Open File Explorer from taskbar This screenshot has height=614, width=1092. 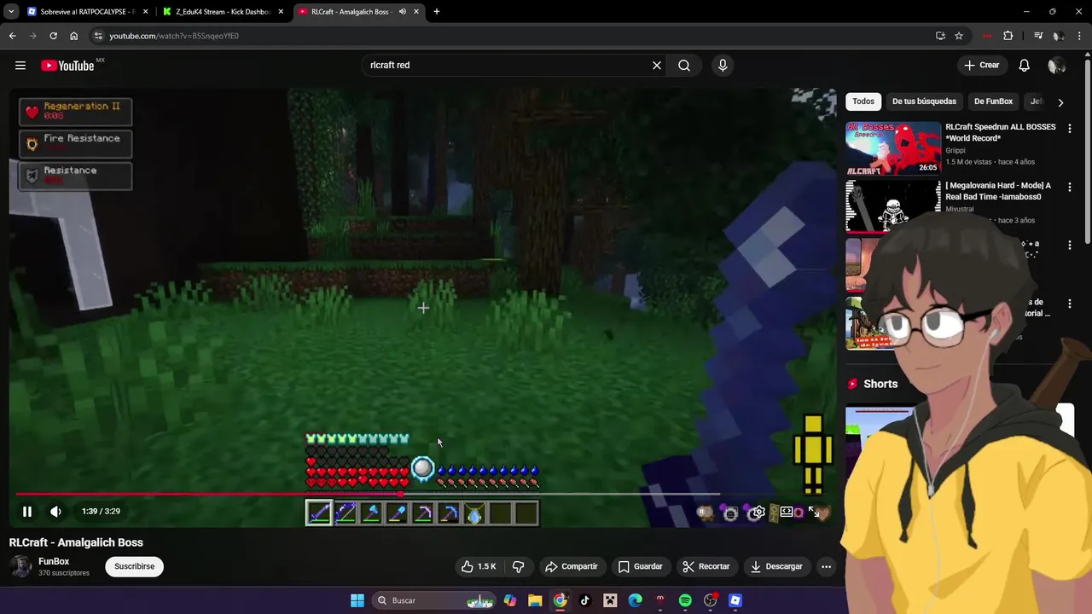535,600
